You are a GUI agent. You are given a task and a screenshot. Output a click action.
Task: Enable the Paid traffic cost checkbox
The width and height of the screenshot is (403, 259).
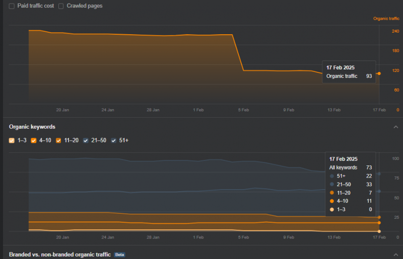tap(12, 6)
